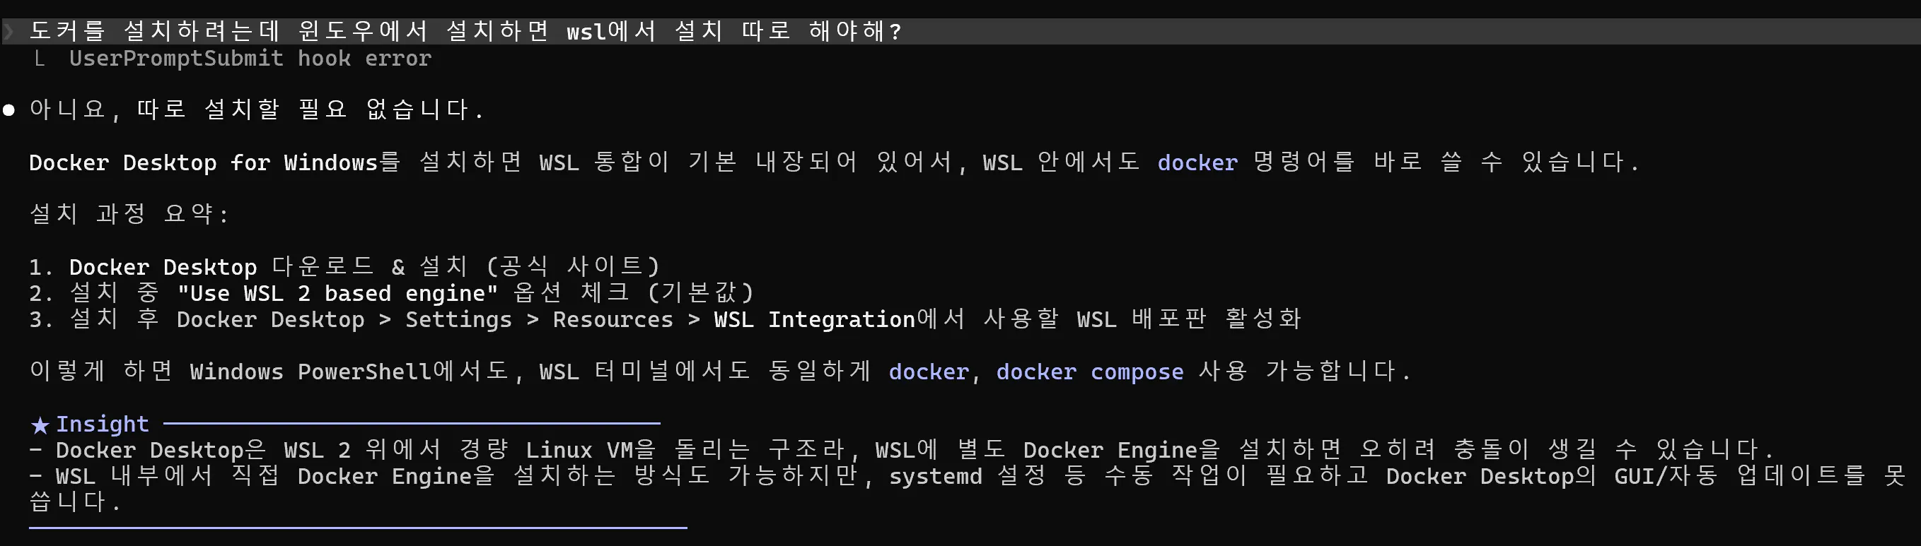
Task: Click the heading '설치 과정 요약:'
Action: (x=128, y=214)
